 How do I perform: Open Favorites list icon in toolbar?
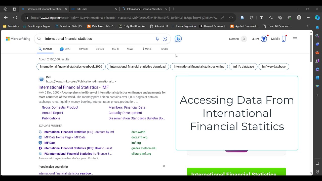[271, 18]
